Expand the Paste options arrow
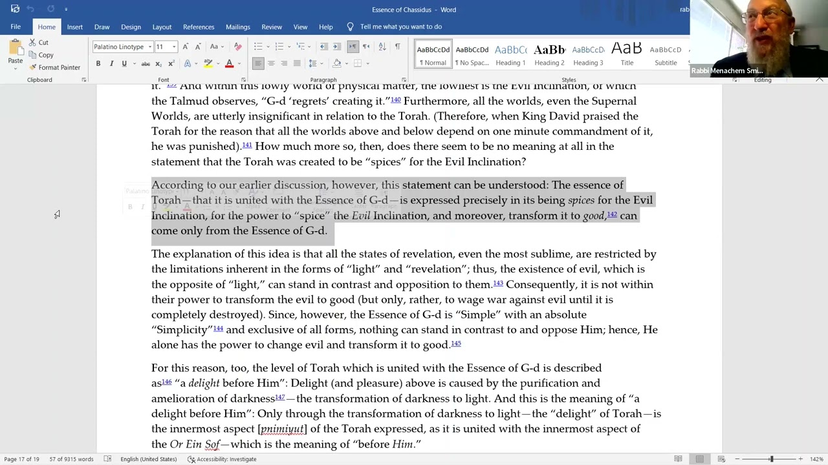The height and width of the screenshot is (465, 828). 15,67
